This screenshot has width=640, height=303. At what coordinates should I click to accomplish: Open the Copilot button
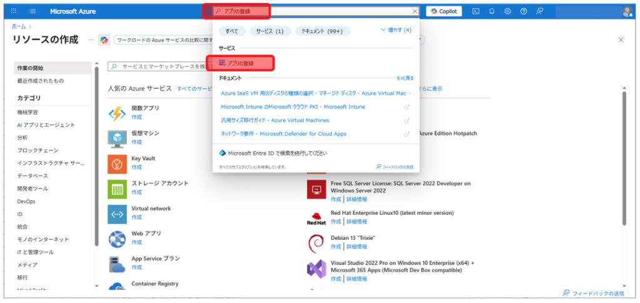[x=444, y=11]
